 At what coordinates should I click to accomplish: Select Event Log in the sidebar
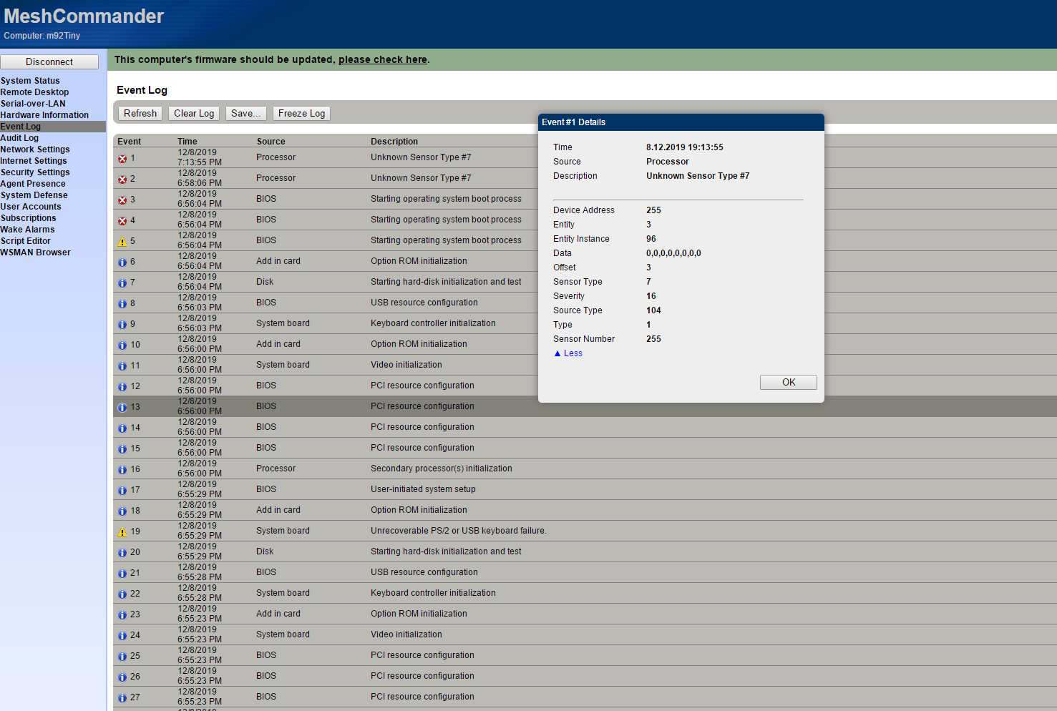[x=53, y=127]
